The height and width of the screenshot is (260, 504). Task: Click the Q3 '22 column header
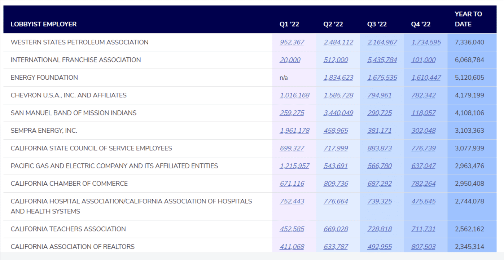point(377,24)
